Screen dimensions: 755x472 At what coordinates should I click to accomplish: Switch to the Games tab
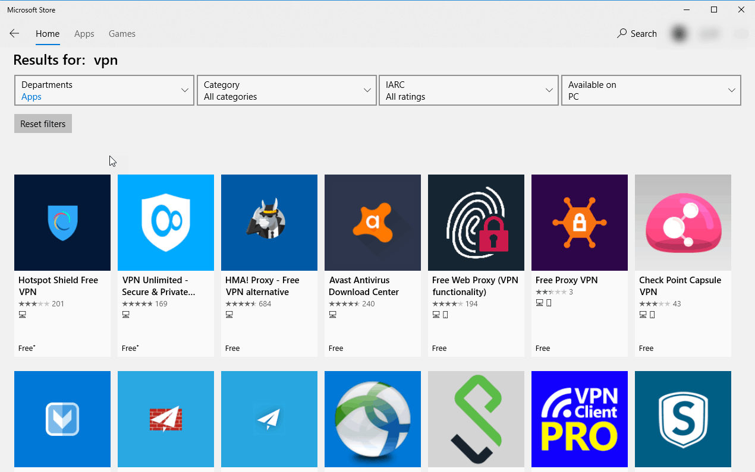pos(122,34)
